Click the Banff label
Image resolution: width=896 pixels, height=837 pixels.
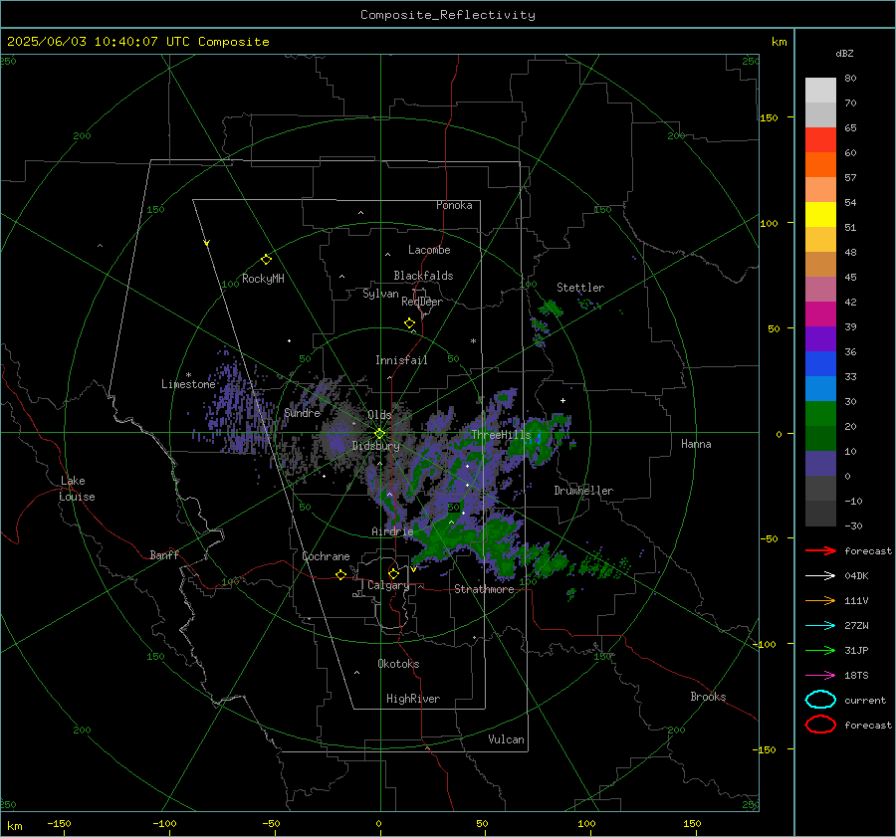click(x=164, y=555)
